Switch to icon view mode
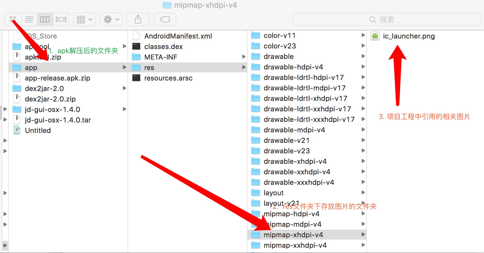 [13, 19]
